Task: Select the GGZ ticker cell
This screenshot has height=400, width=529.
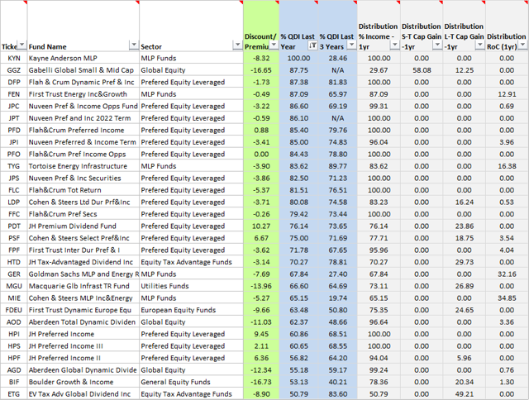Action: 14,70
